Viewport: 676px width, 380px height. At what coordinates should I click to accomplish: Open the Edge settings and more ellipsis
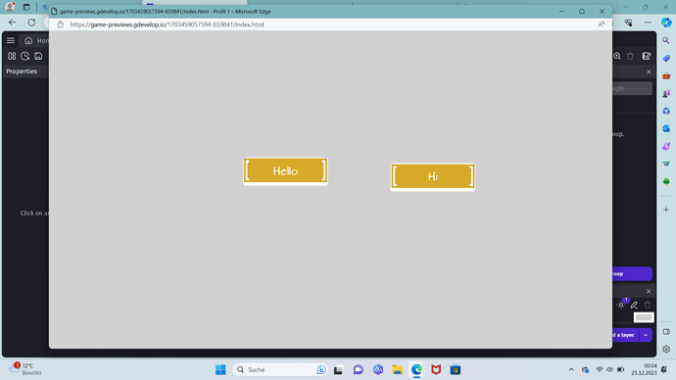(648, 22)
